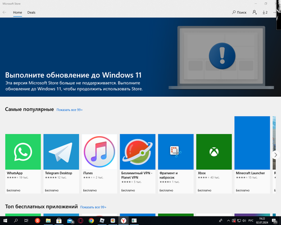The image size is (281, 225).
Task: Open the Opera browser taskbar icon
Action: pos(80,220)
